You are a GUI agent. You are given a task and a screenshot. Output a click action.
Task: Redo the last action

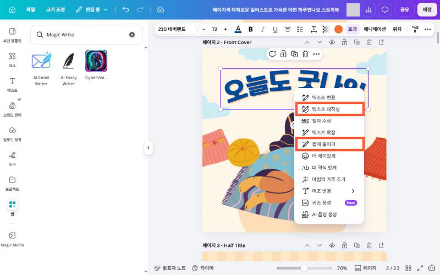pyautogui.click(x=140, y=9)
